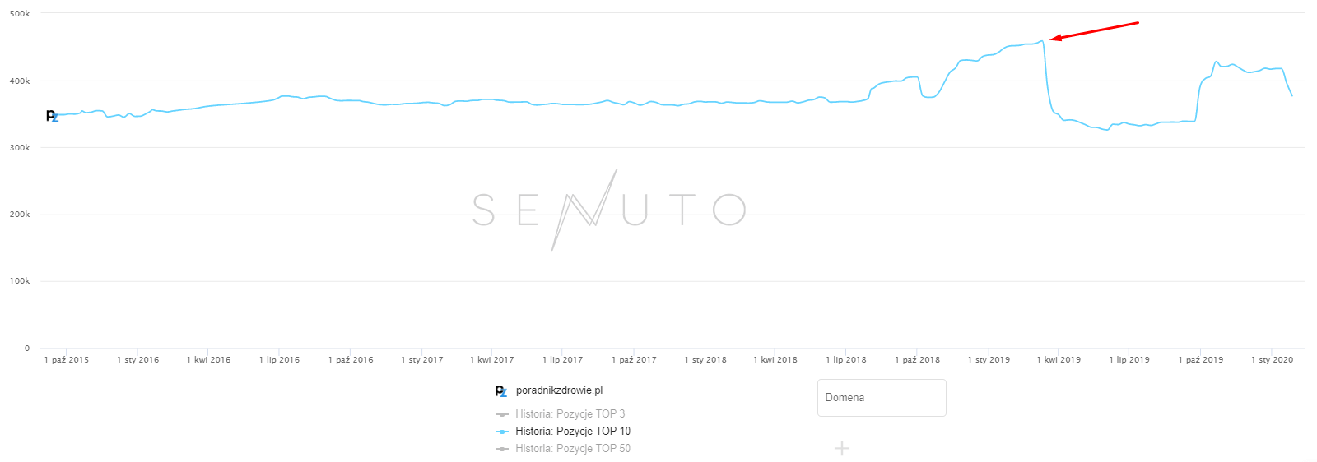Screen dimensions: 1317x462
Task: Focus the Domena input field
Action: (x=881, y=398)
